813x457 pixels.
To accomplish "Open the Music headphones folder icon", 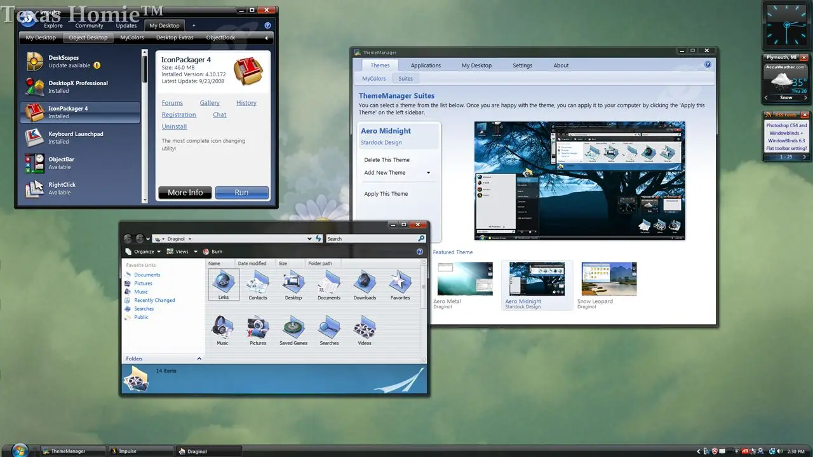I will point(222,327).
